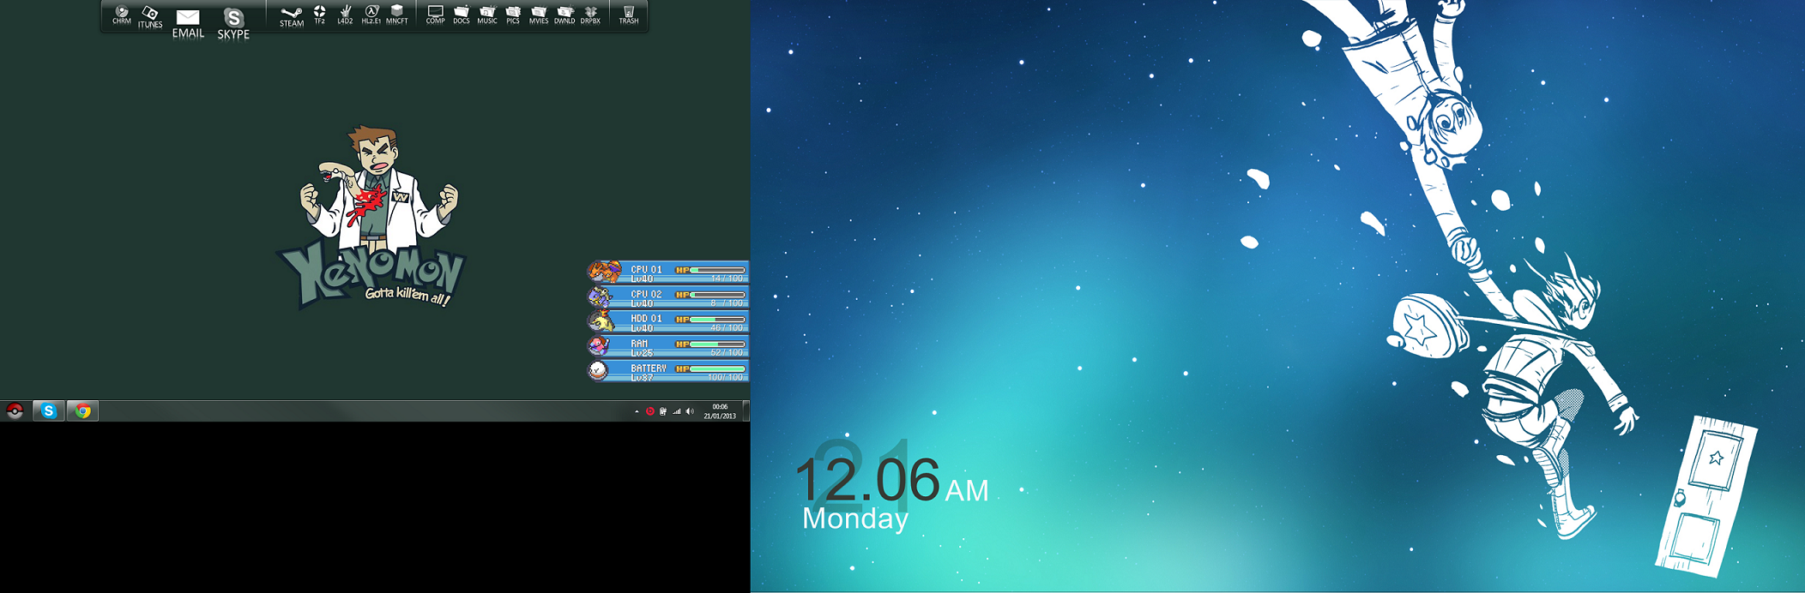Click the "14 / 100" CPU 01 value
The image size is (1805, 593).
[x=727, y=279]
